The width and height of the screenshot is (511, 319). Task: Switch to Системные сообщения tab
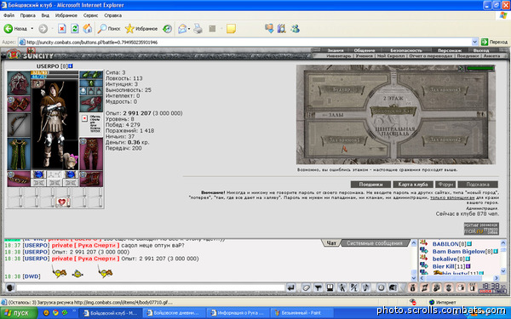[x=374, y=242]
